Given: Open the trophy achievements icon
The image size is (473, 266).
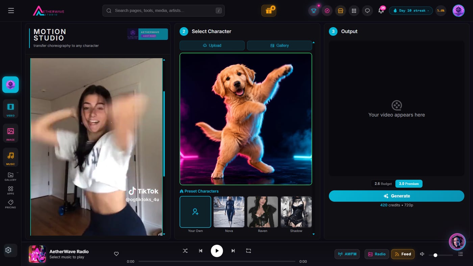Looking at the screenshot, I should pos(314,11).
